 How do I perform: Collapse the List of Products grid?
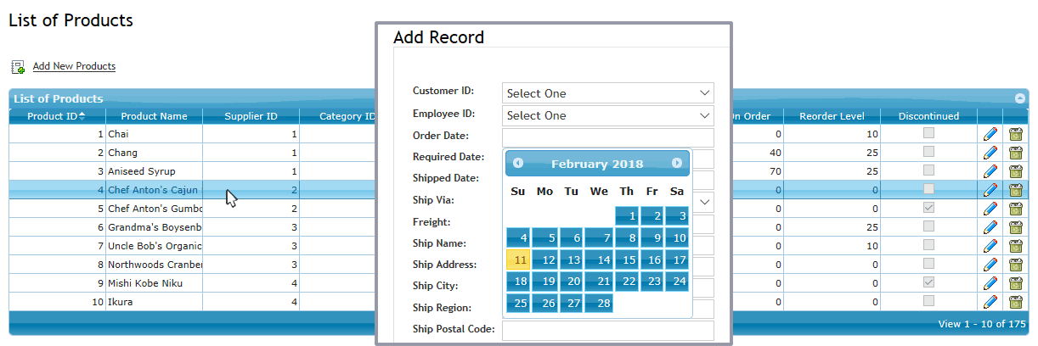coord(1019,98)
